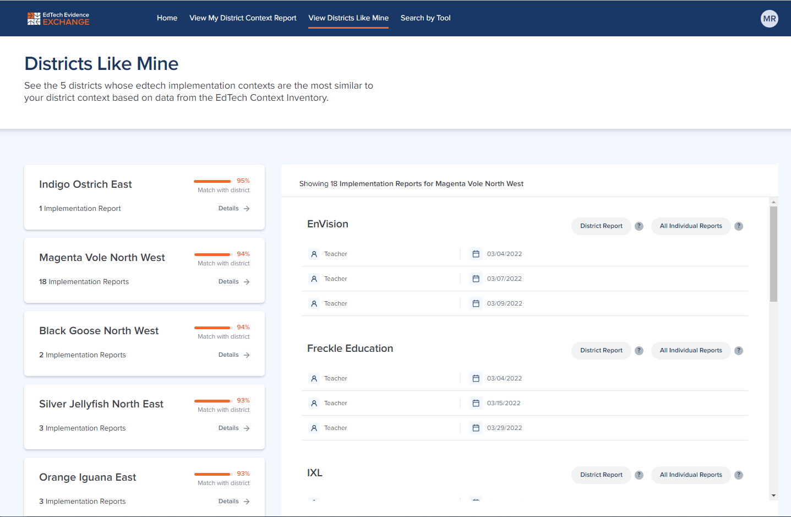Click '18 Implementation Reports' text
Image resolution: width=791 pixels, height=517 pixels.
point(84,282)
